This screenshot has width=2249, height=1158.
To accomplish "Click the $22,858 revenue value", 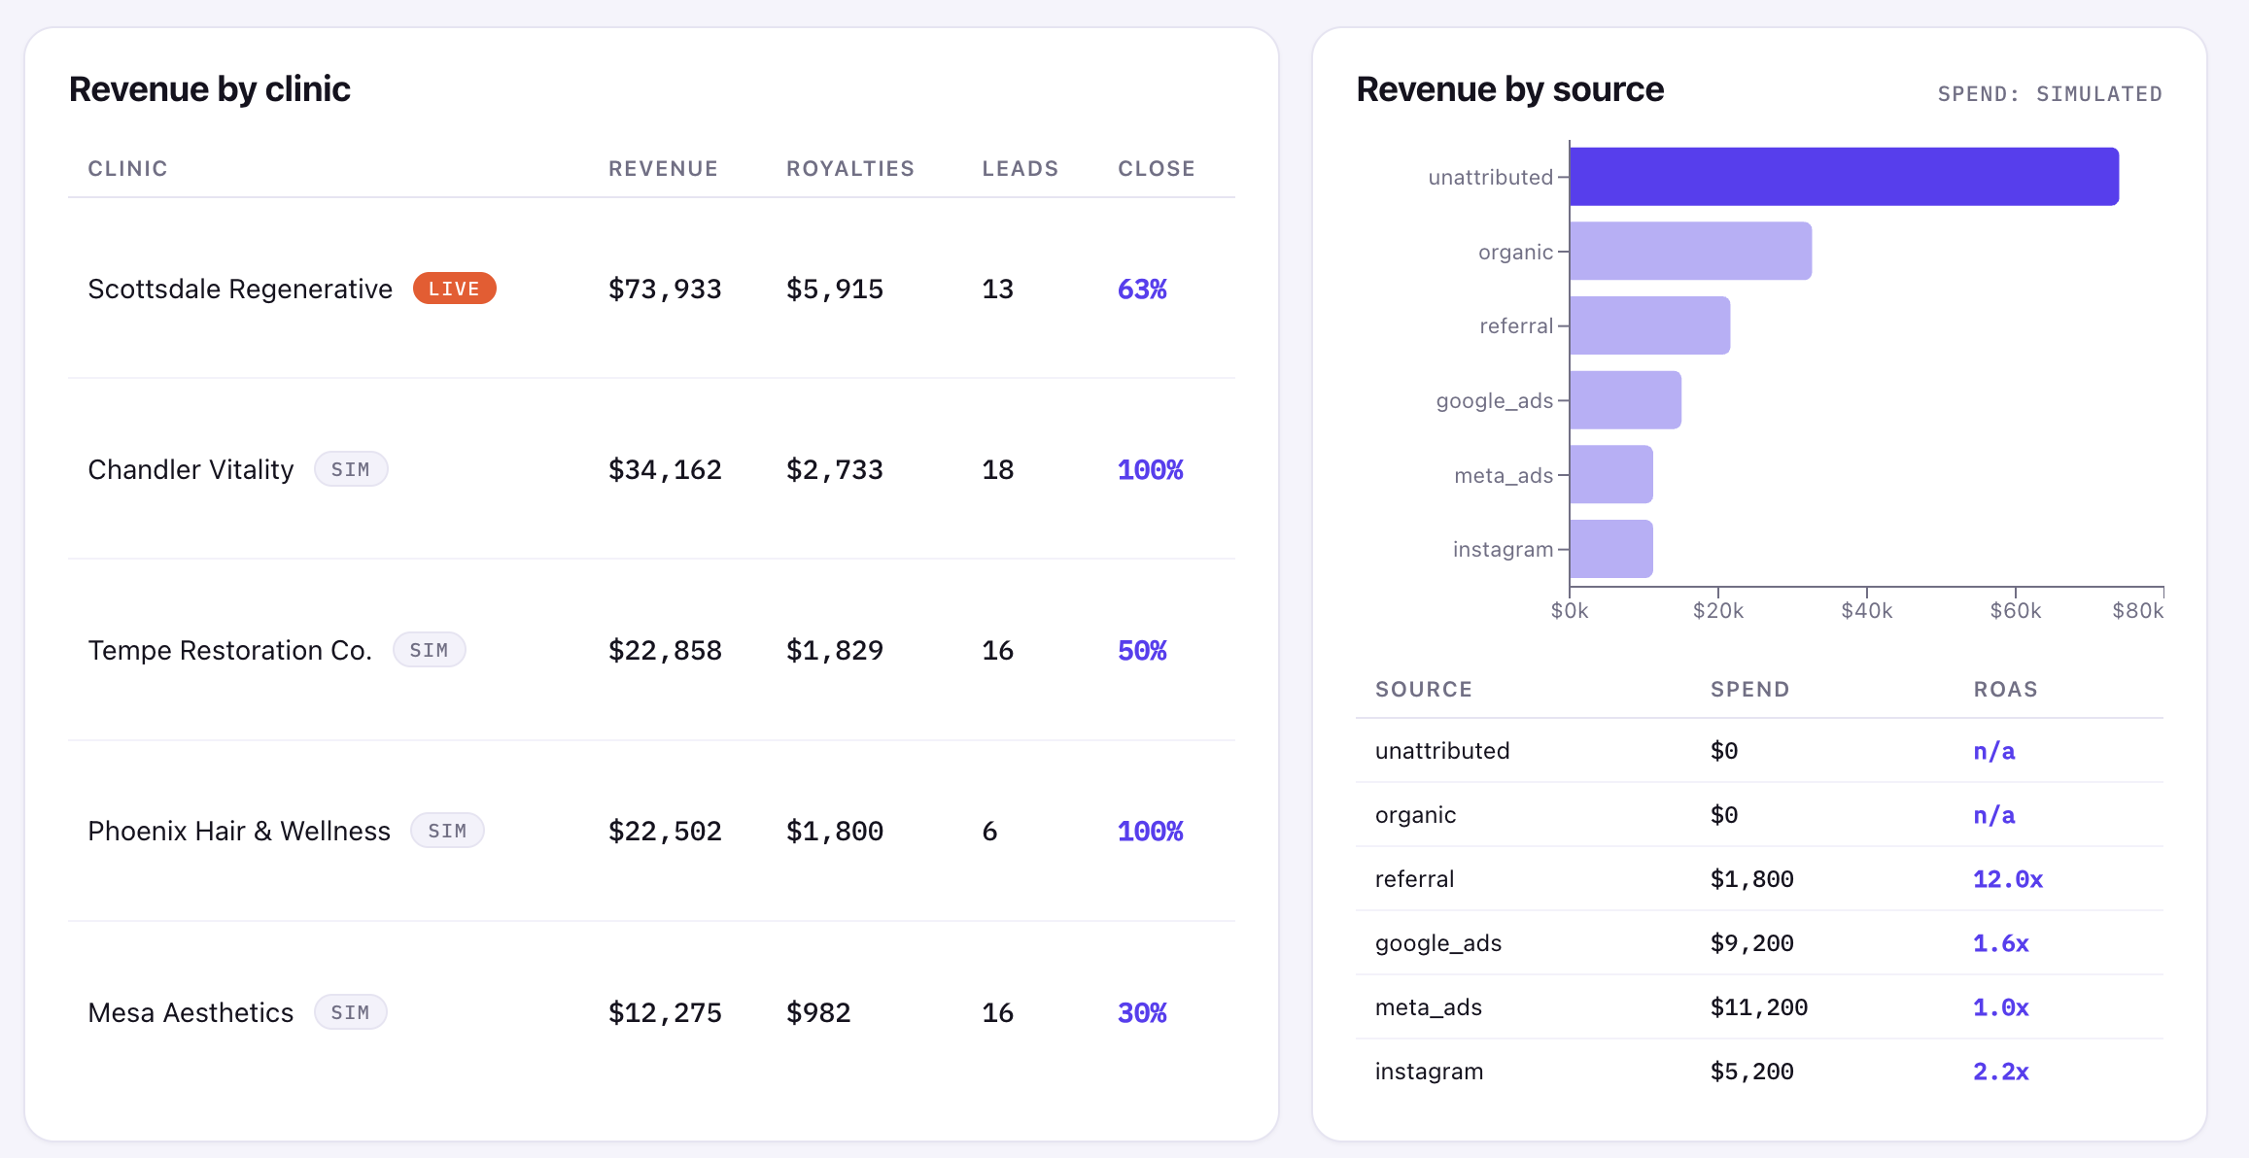I will [665, 650].
